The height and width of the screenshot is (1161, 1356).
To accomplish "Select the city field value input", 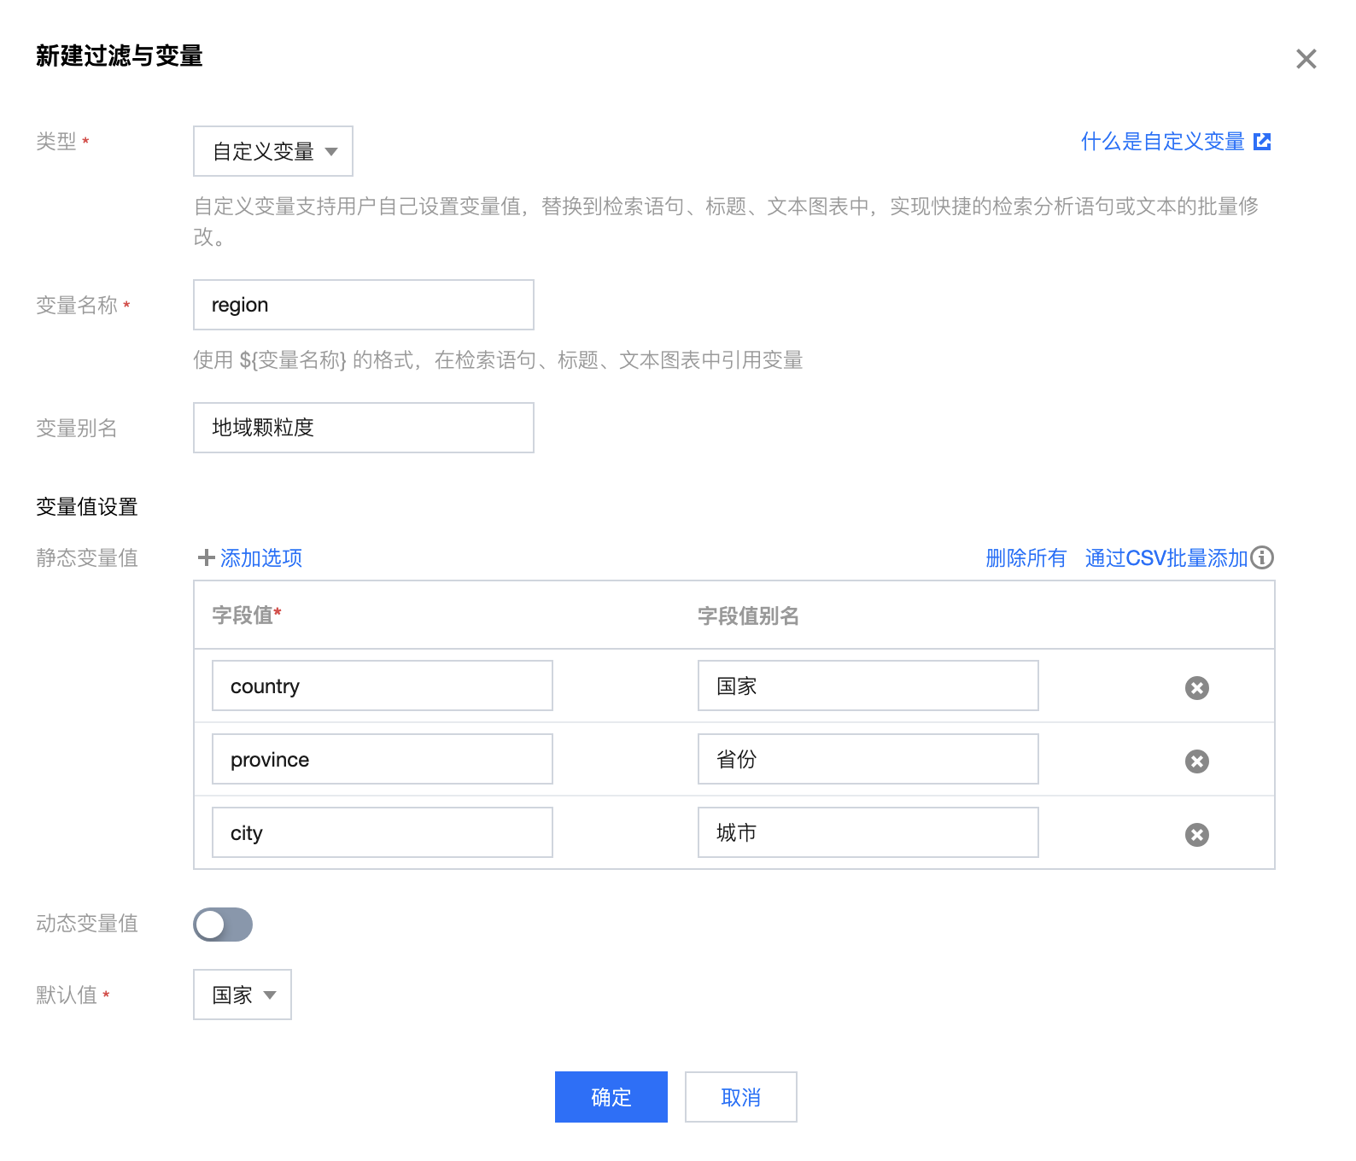I will (383, 832).
